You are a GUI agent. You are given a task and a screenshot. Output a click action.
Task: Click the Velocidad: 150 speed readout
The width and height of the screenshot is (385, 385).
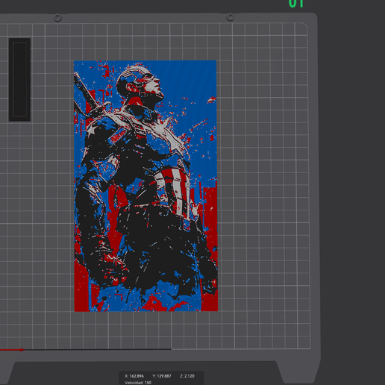click(138, 383)
